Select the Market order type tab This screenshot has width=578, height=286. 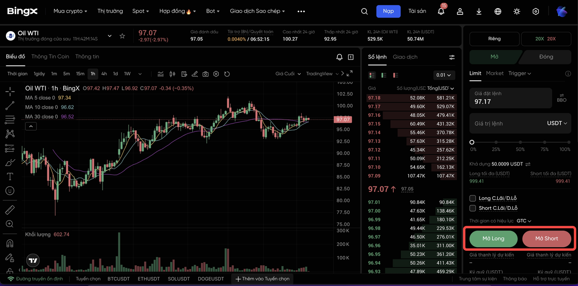coord(494,73)
